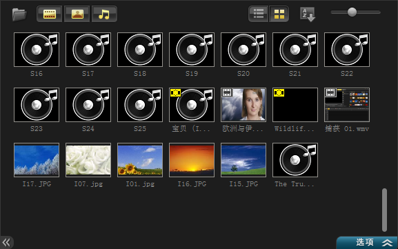Select the S18 audio clip
Screen dimensions: 398x249
140,50
